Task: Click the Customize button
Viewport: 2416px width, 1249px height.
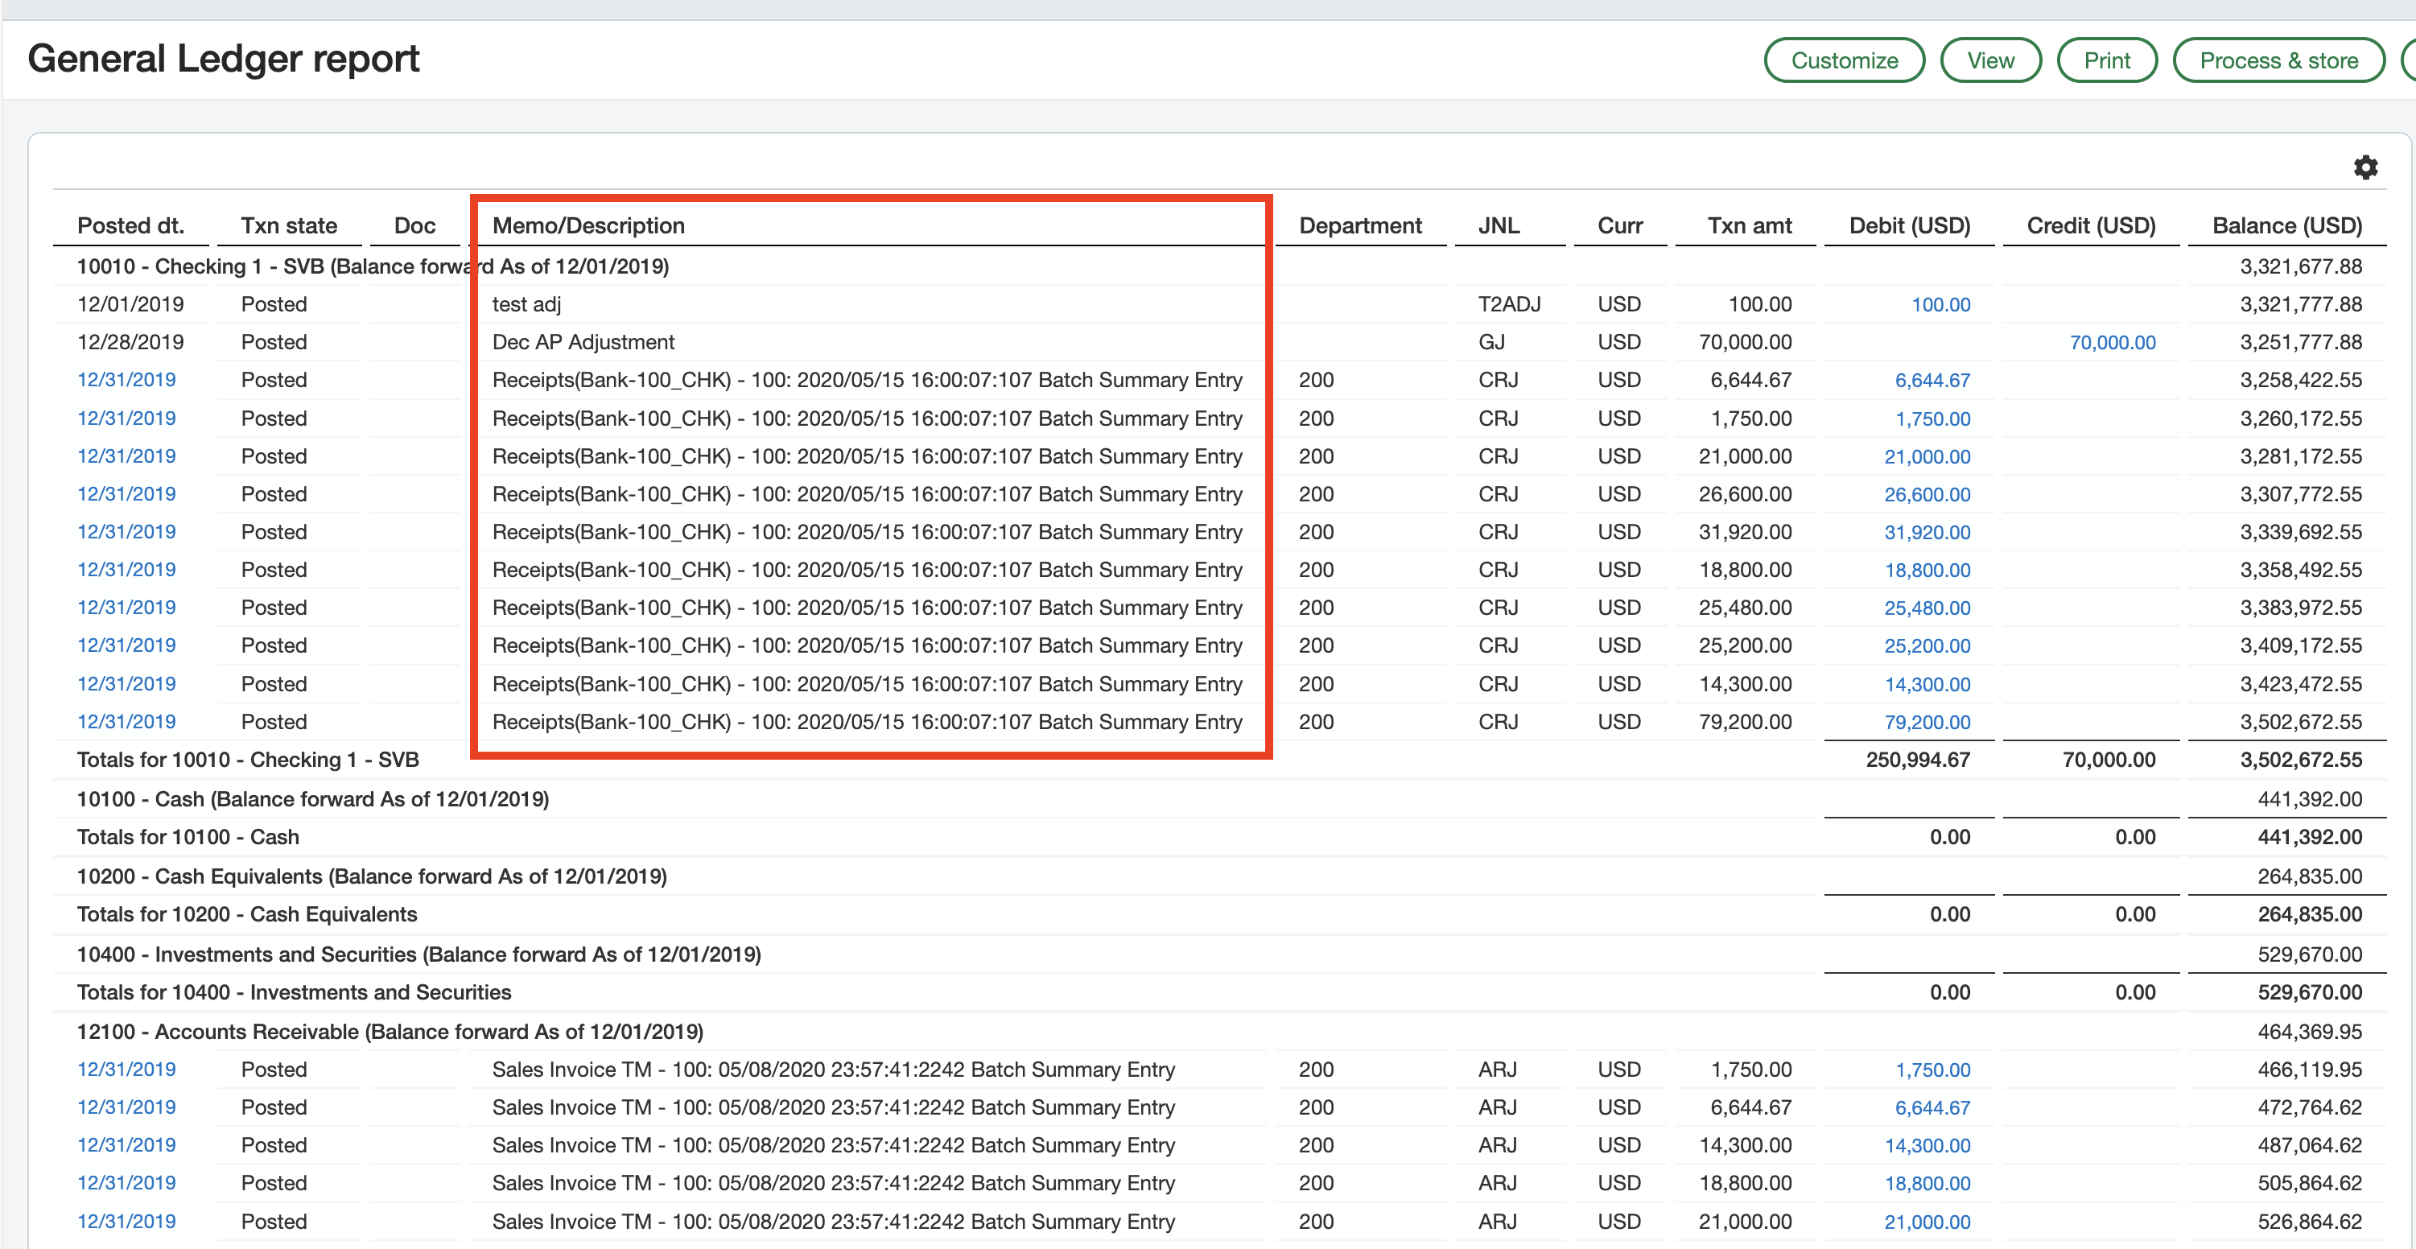Action: 1843,61
